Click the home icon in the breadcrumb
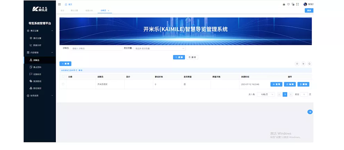Image resolution: width=344 pixels, height=150 pixels. click(x=66, y=5)
